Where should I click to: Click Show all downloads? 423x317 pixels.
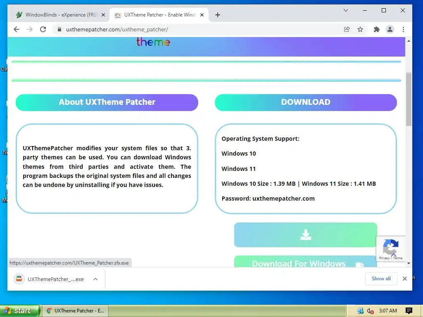pyautogui.click(x=381, y=279)
